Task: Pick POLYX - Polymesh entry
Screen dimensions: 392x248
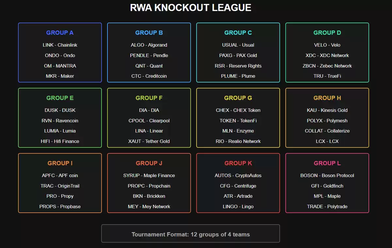Action: click(327, 121)
